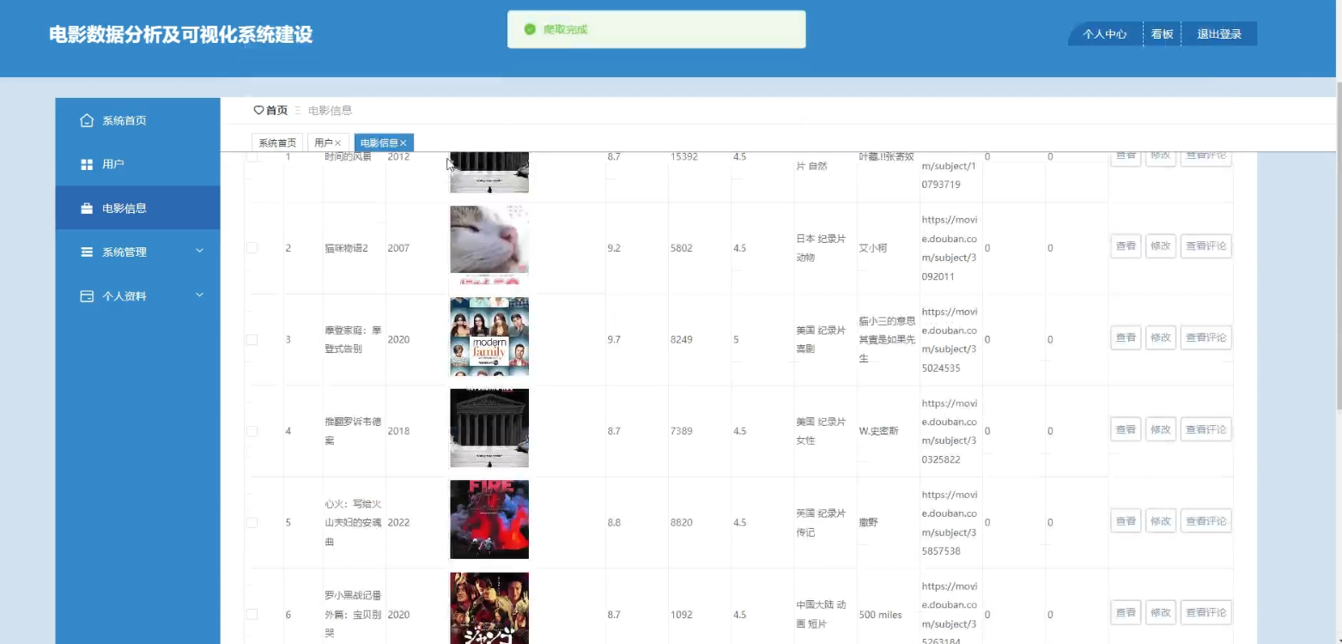
Task: Check the box for row 5 心火
Action: tap(252, 522)
